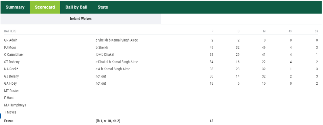Open MJ Humphreys player profile
323x125 pixels.
click(x=15, y=105)
